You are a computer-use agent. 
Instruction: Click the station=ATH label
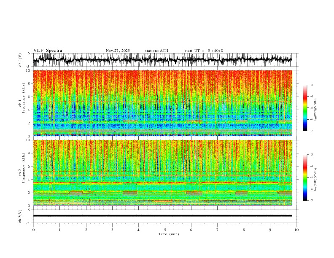coord(156,51)
